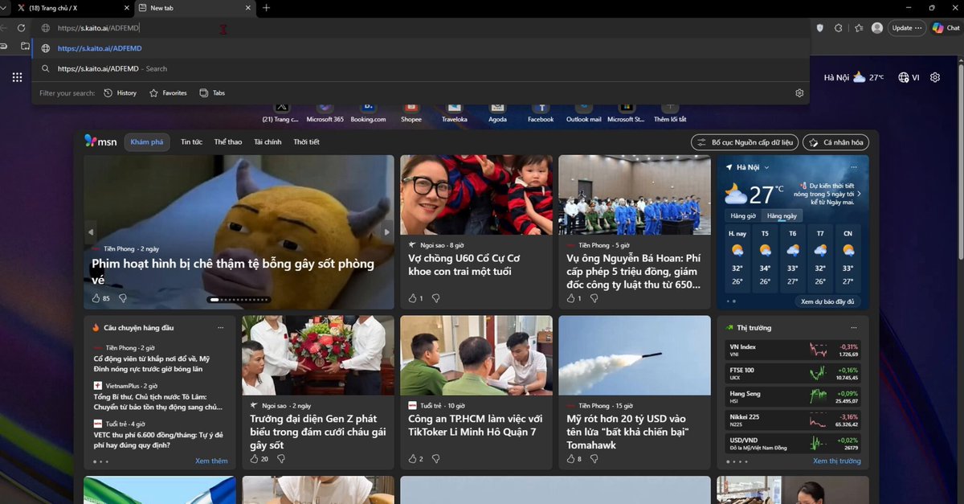Screen dimensions: 964x504
Task: Go to next carousel slide arrow
Action: tap(387, 232)
